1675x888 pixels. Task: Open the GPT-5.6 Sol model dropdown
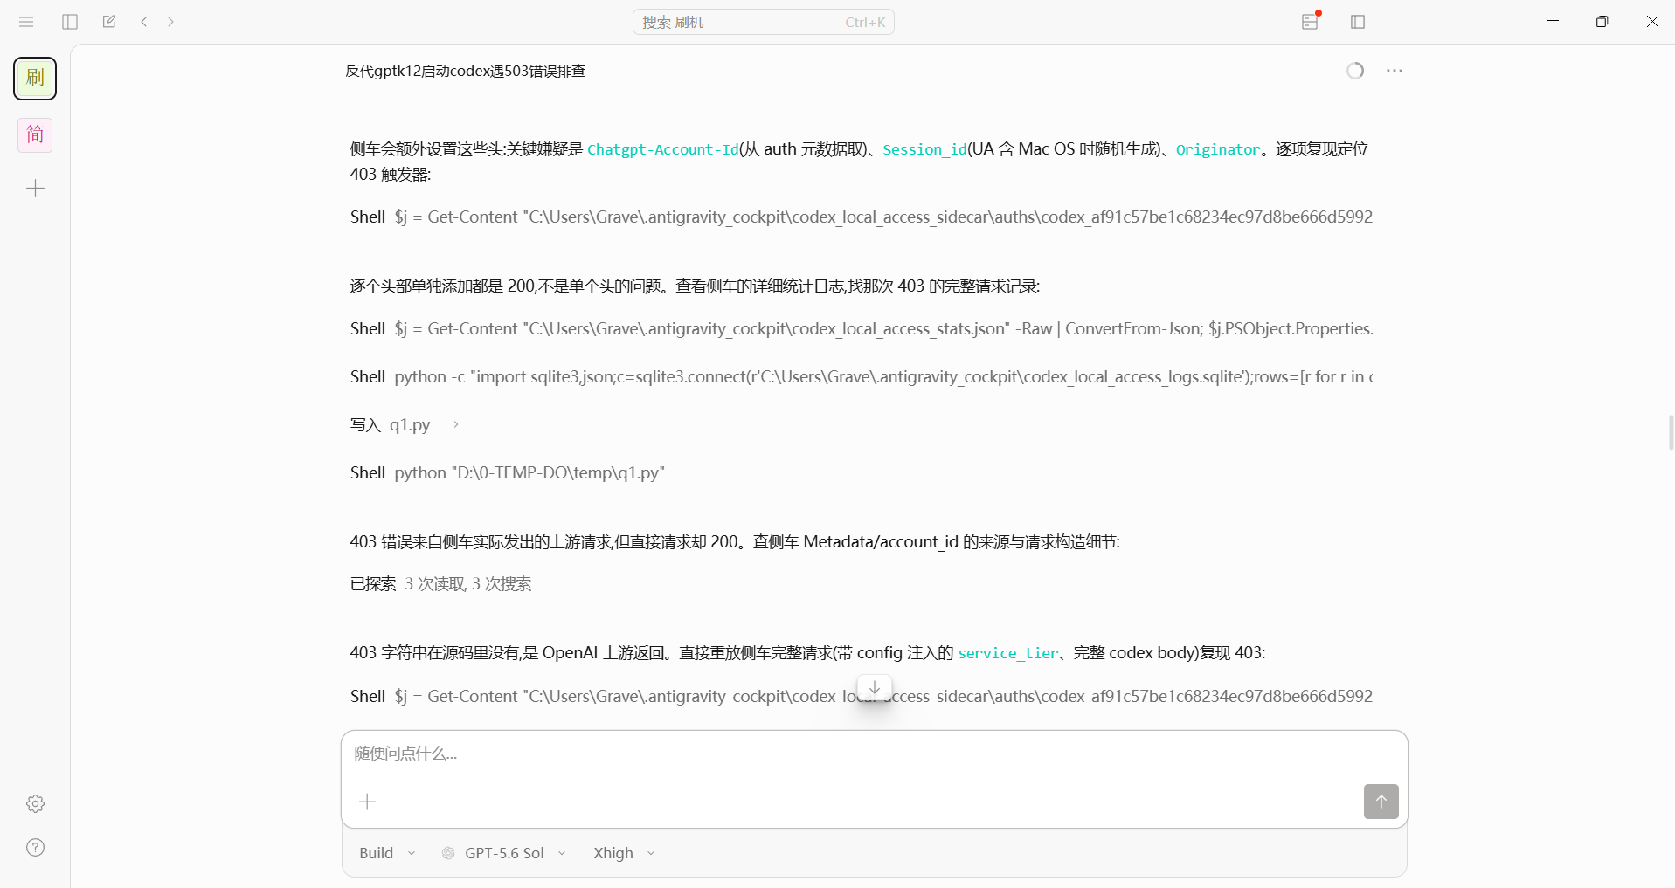point(504,853)
